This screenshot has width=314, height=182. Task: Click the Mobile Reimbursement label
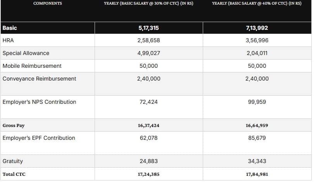click(x=32, y=66)
